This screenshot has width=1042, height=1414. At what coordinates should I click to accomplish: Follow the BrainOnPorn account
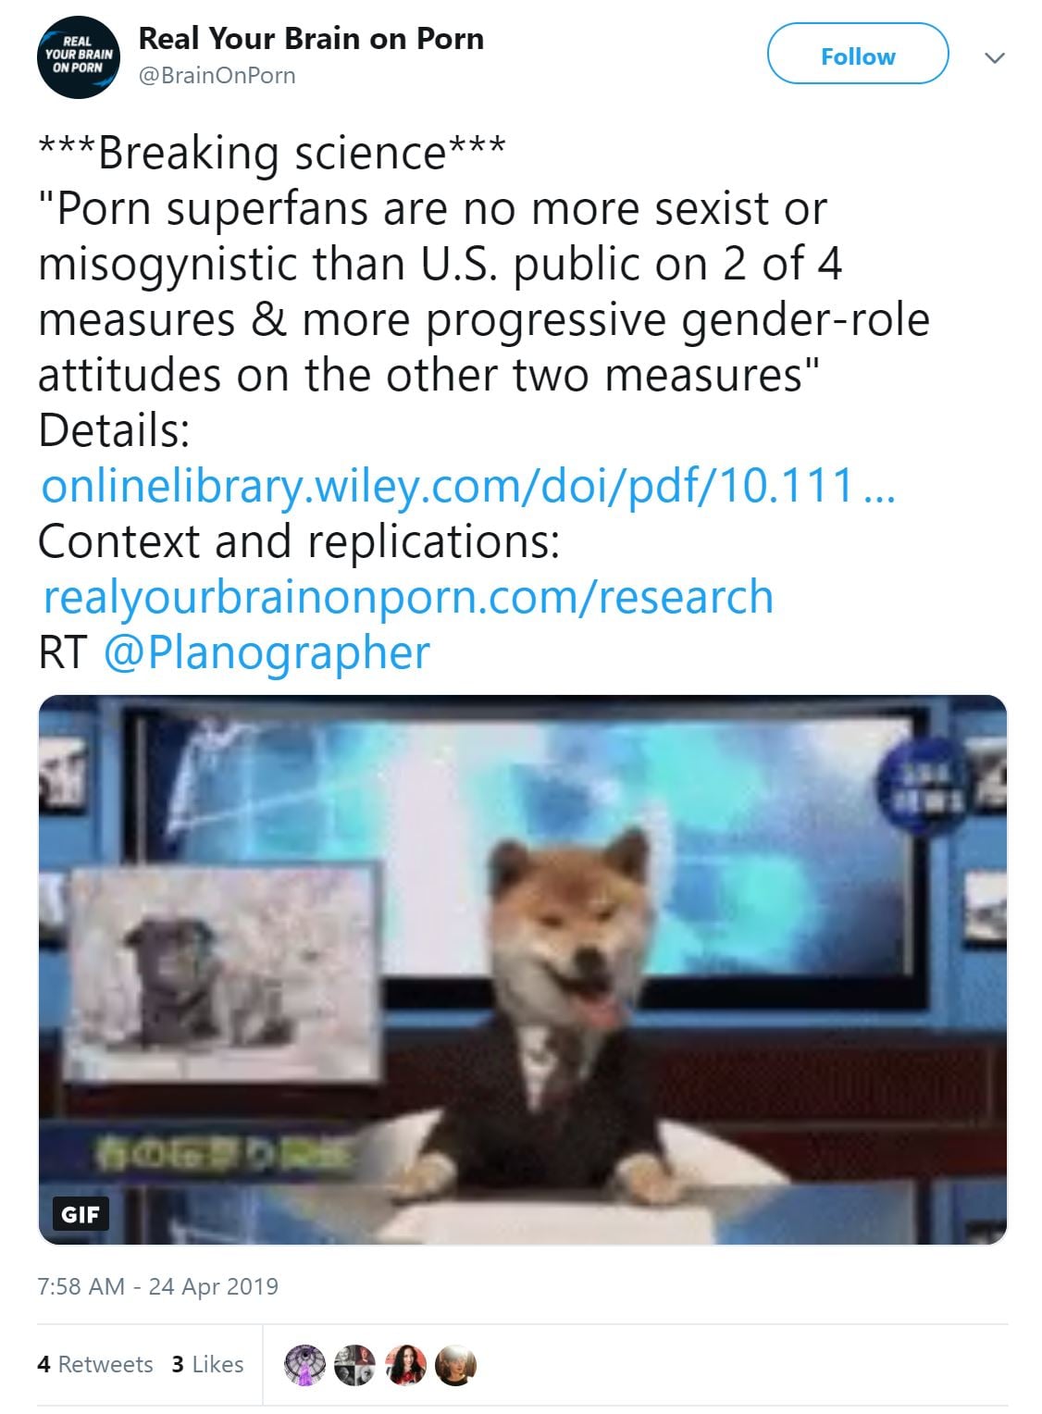[858, 56]
